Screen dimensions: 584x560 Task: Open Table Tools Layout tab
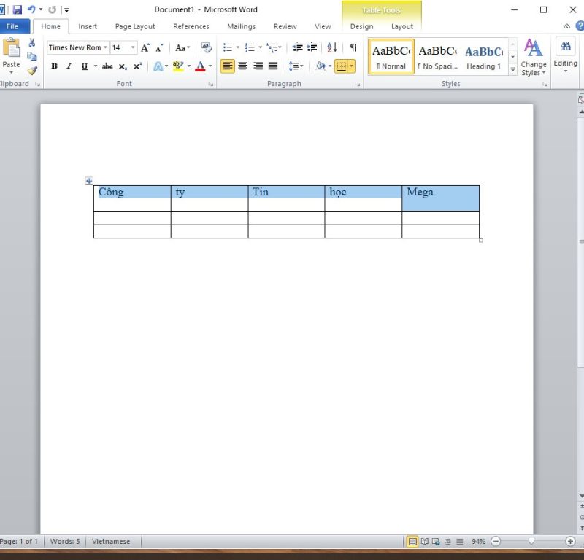pyautogui.click(x=402, y=26)
